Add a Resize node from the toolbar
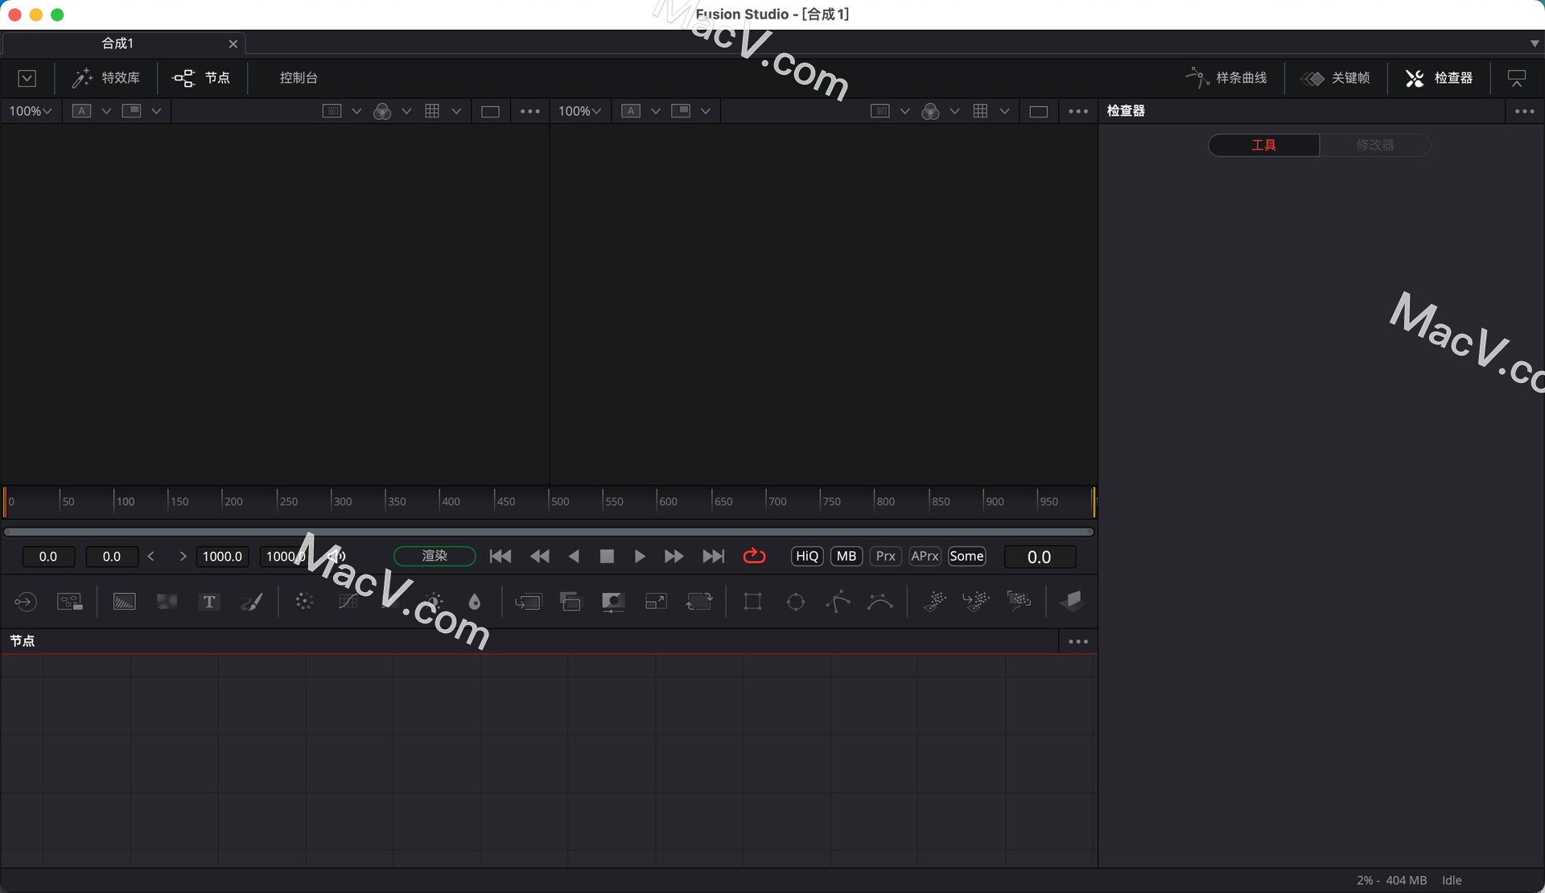This screenshot has height=893, width=1545. (x=656, y=602)
